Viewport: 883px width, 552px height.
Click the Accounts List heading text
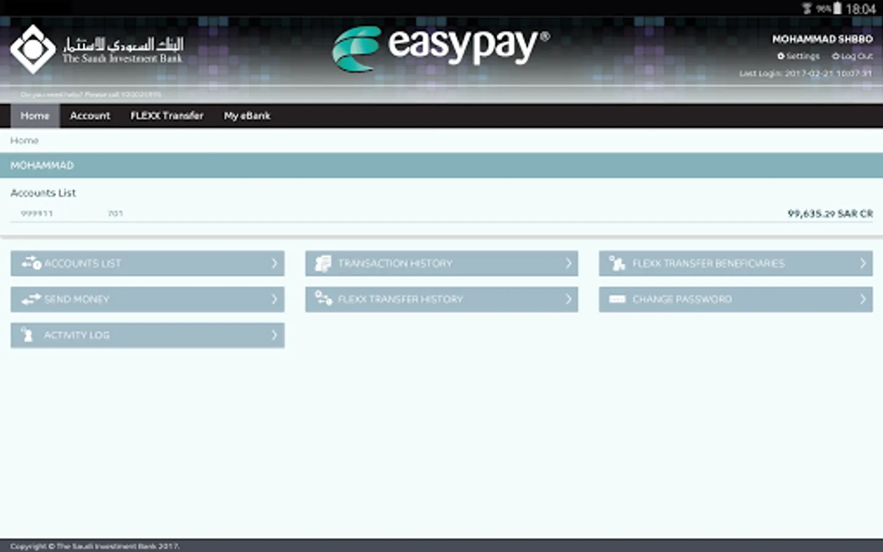point(43,193)
